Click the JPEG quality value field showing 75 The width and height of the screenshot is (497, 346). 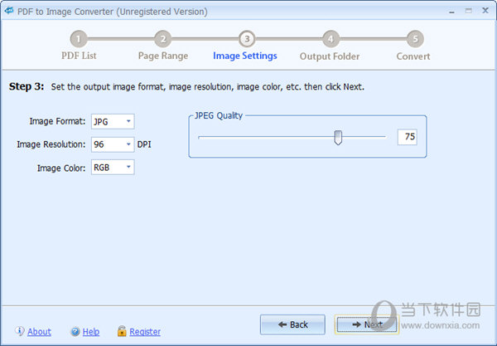(407, 137)
